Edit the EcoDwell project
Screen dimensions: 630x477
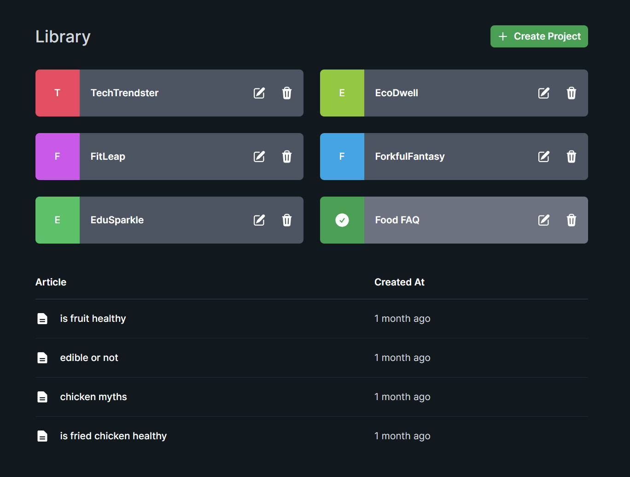click(544, 93)
